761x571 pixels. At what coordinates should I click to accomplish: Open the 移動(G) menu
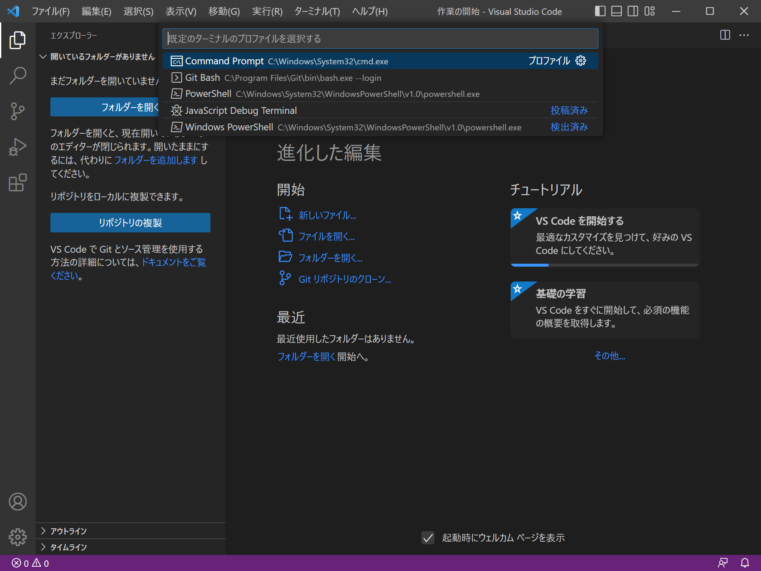(224, 11)
